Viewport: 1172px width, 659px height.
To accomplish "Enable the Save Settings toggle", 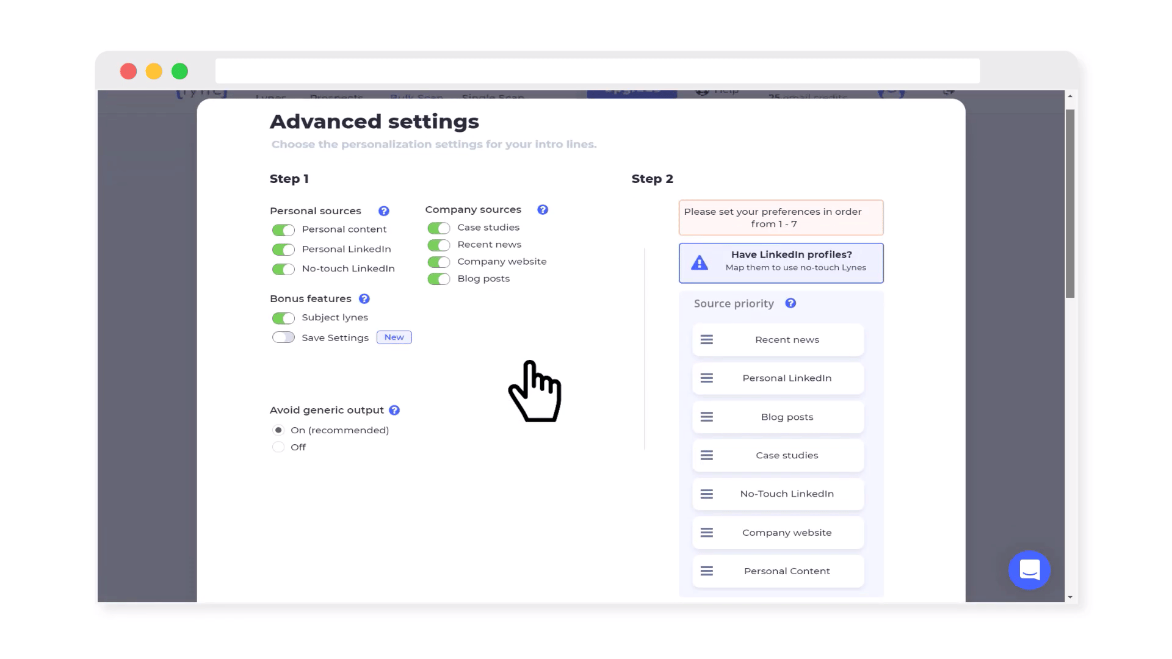I will 283,337.
